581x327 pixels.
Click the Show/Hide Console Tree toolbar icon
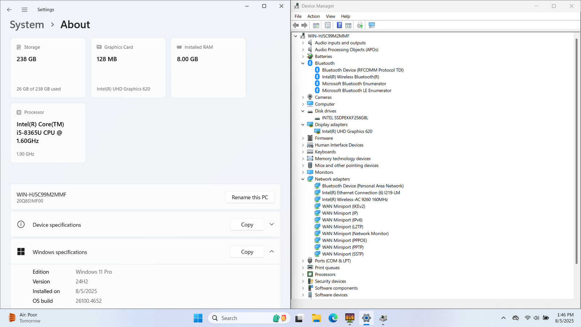pyautogui.click(x=316, y=25)
